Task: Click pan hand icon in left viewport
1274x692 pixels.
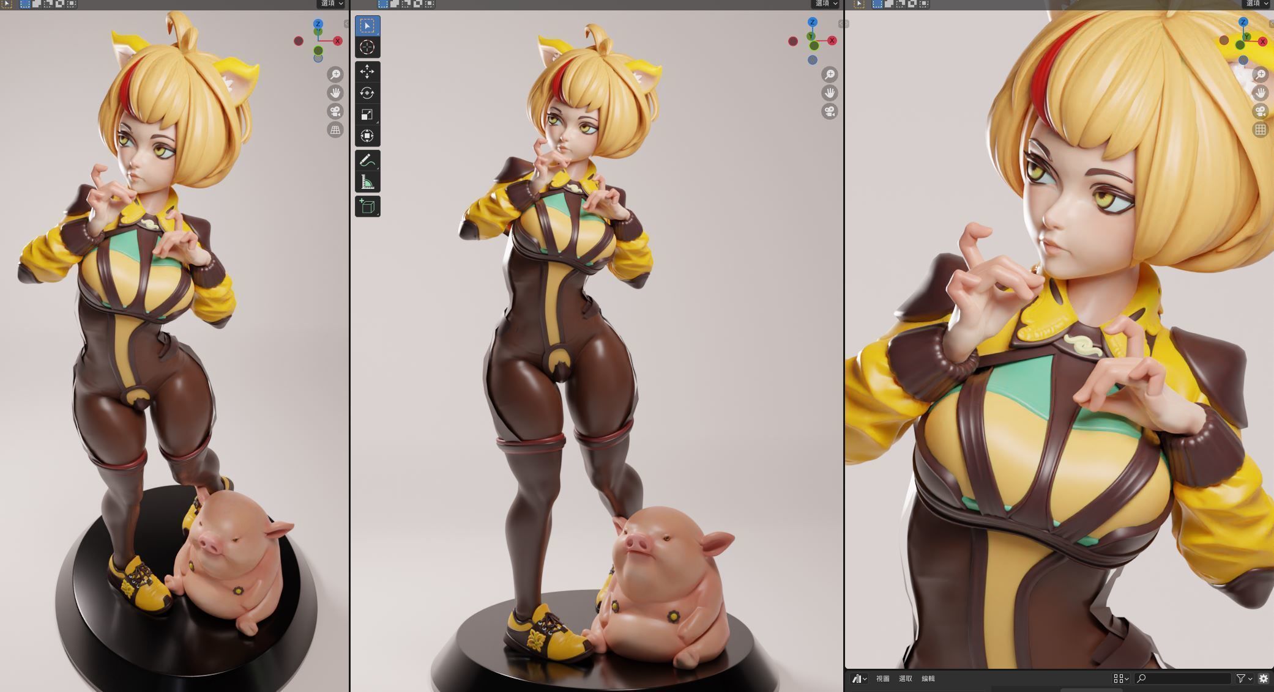Action: [335, 93]
